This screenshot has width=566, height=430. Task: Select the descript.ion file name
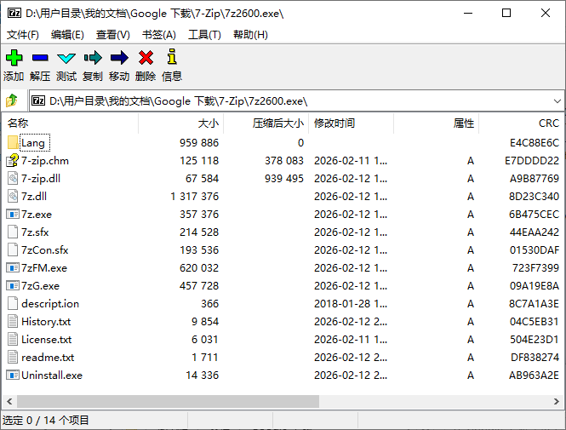pyautogui.click(x=50, y=304)
